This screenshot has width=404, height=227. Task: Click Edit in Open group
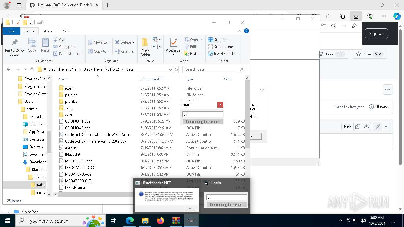pos(190,47)
